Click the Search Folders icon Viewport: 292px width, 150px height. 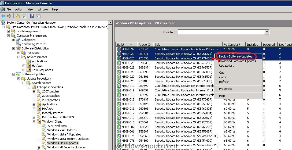point(28,83)
